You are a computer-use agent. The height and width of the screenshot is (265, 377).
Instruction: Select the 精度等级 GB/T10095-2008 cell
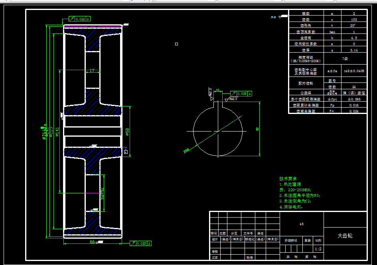[x=306, y=59]
